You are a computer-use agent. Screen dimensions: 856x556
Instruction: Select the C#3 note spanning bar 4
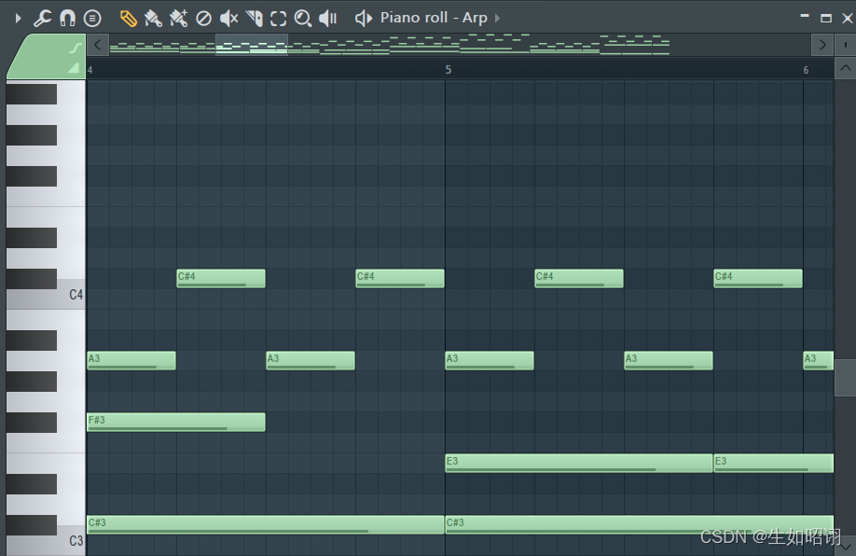point(266,525)
